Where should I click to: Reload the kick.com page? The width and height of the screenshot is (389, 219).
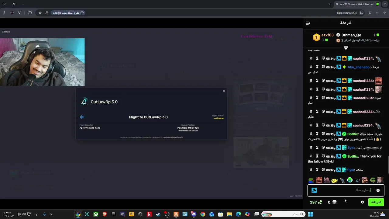tap(370, 13)
